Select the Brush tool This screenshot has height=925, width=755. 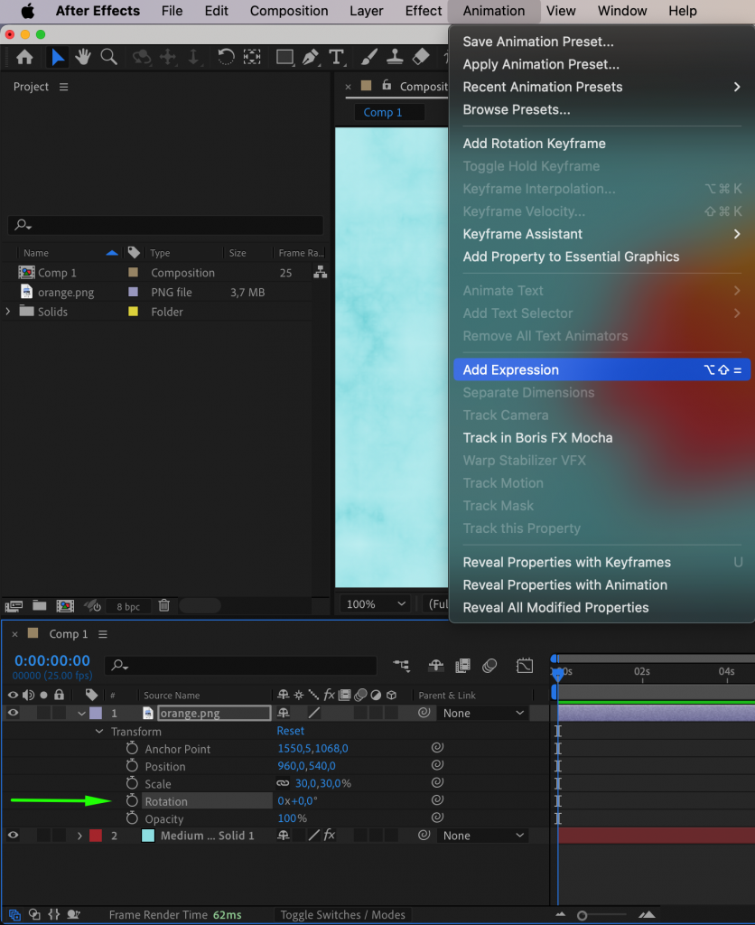369,57
